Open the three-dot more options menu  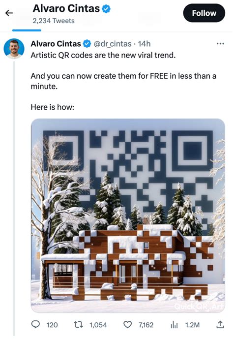click(x=220, y=44)
